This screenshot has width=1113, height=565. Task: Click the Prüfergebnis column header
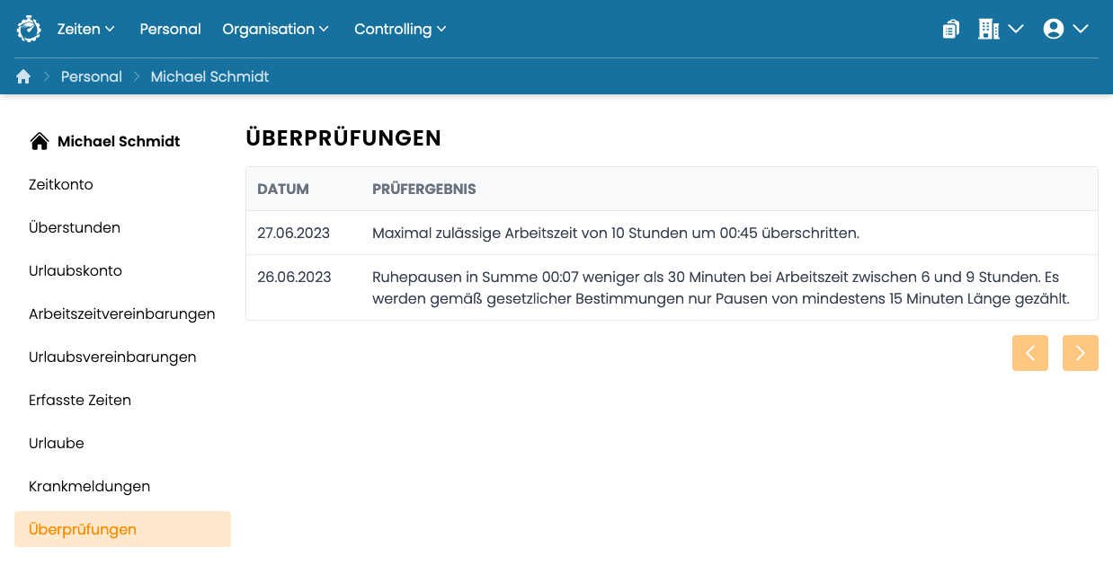424,190
